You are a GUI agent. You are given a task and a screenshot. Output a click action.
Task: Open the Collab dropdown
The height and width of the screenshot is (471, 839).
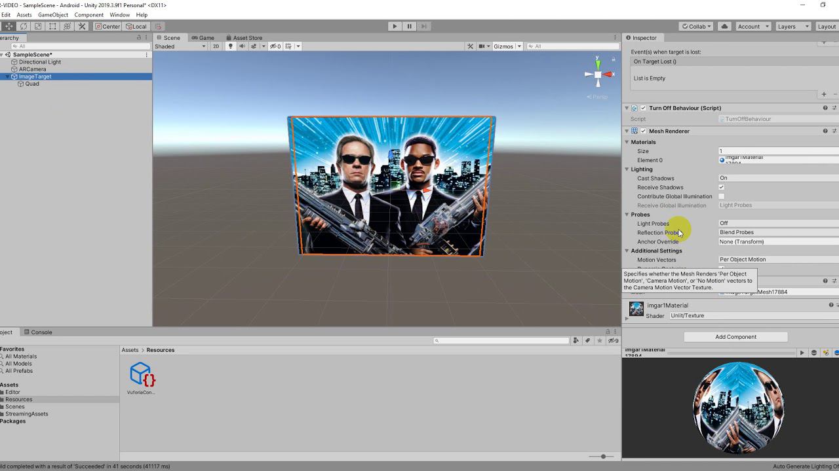pyautogui.click(x=696, y=26)
